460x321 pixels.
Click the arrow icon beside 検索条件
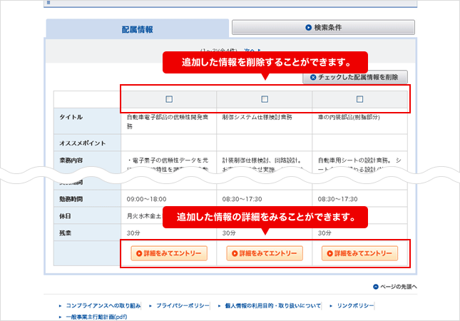308,28
